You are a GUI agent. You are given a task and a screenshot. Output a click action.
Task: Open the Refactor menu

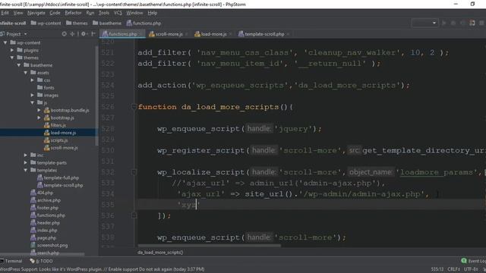tap(73, 13)
